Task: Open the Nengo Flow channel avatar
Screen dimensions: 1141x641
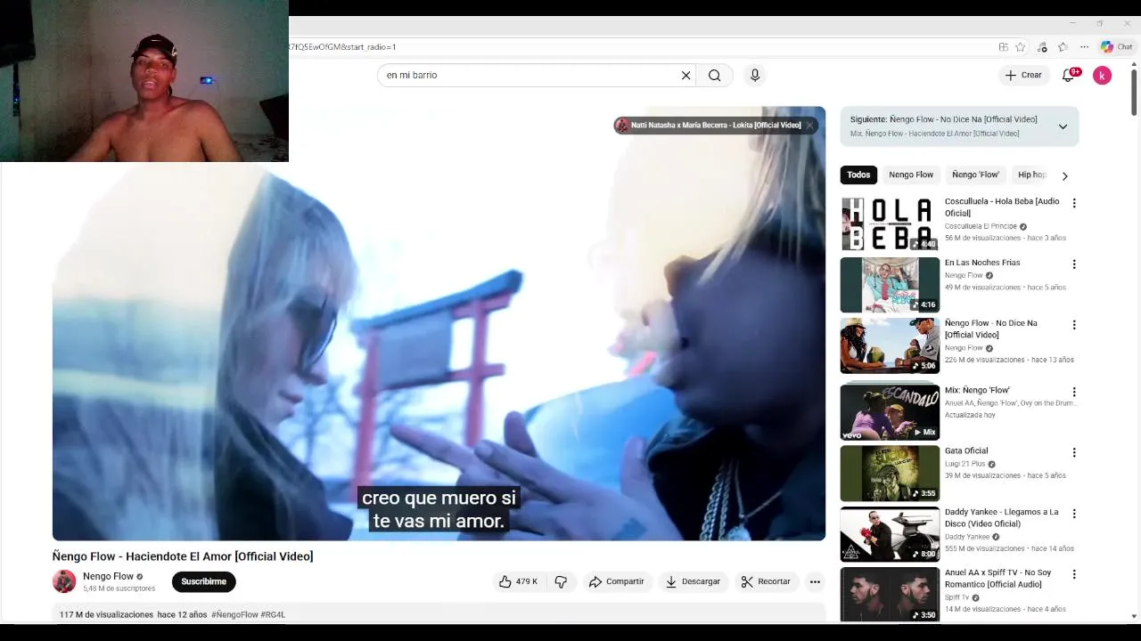Action: click(x=64, y=581)
